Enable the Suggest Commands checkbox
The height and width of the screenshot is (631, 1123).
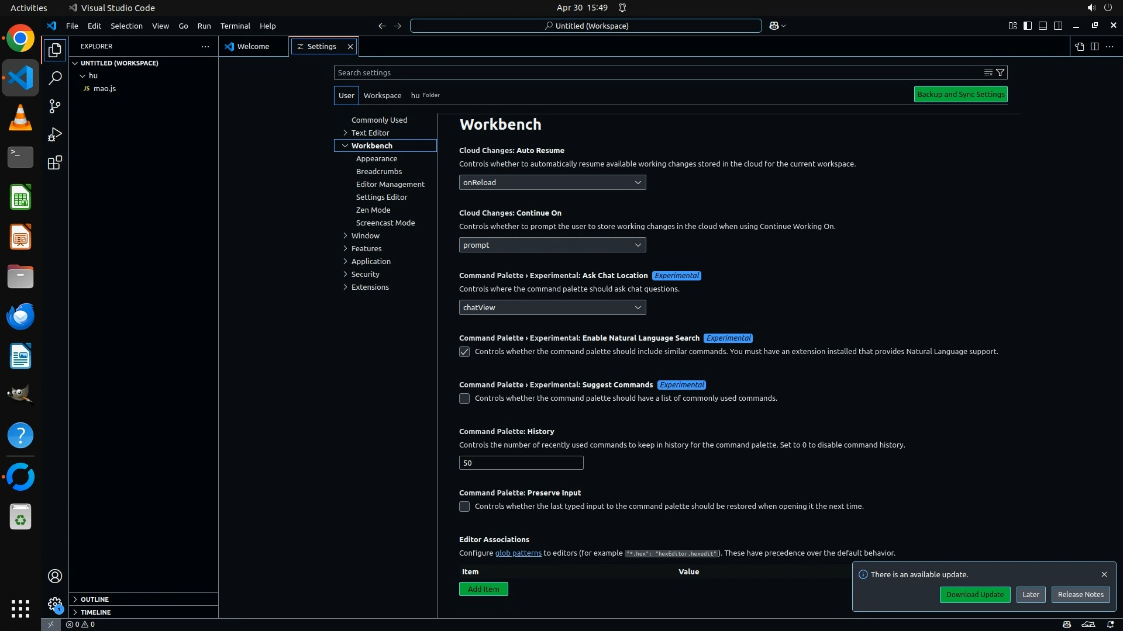tap(464, 398)
